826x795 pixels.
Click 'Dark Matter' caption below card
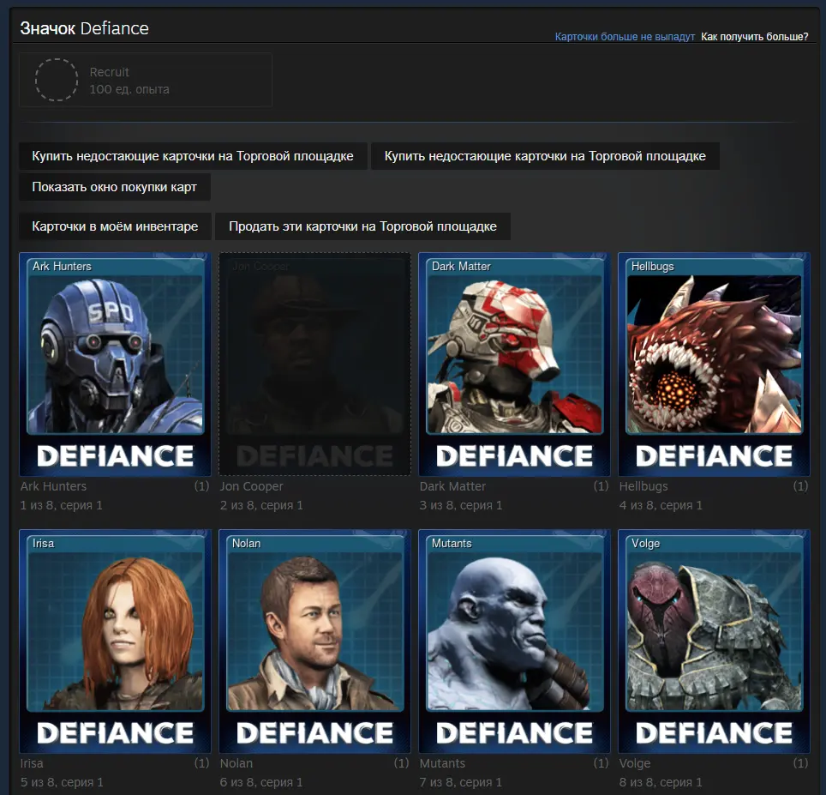coord(452,486)
